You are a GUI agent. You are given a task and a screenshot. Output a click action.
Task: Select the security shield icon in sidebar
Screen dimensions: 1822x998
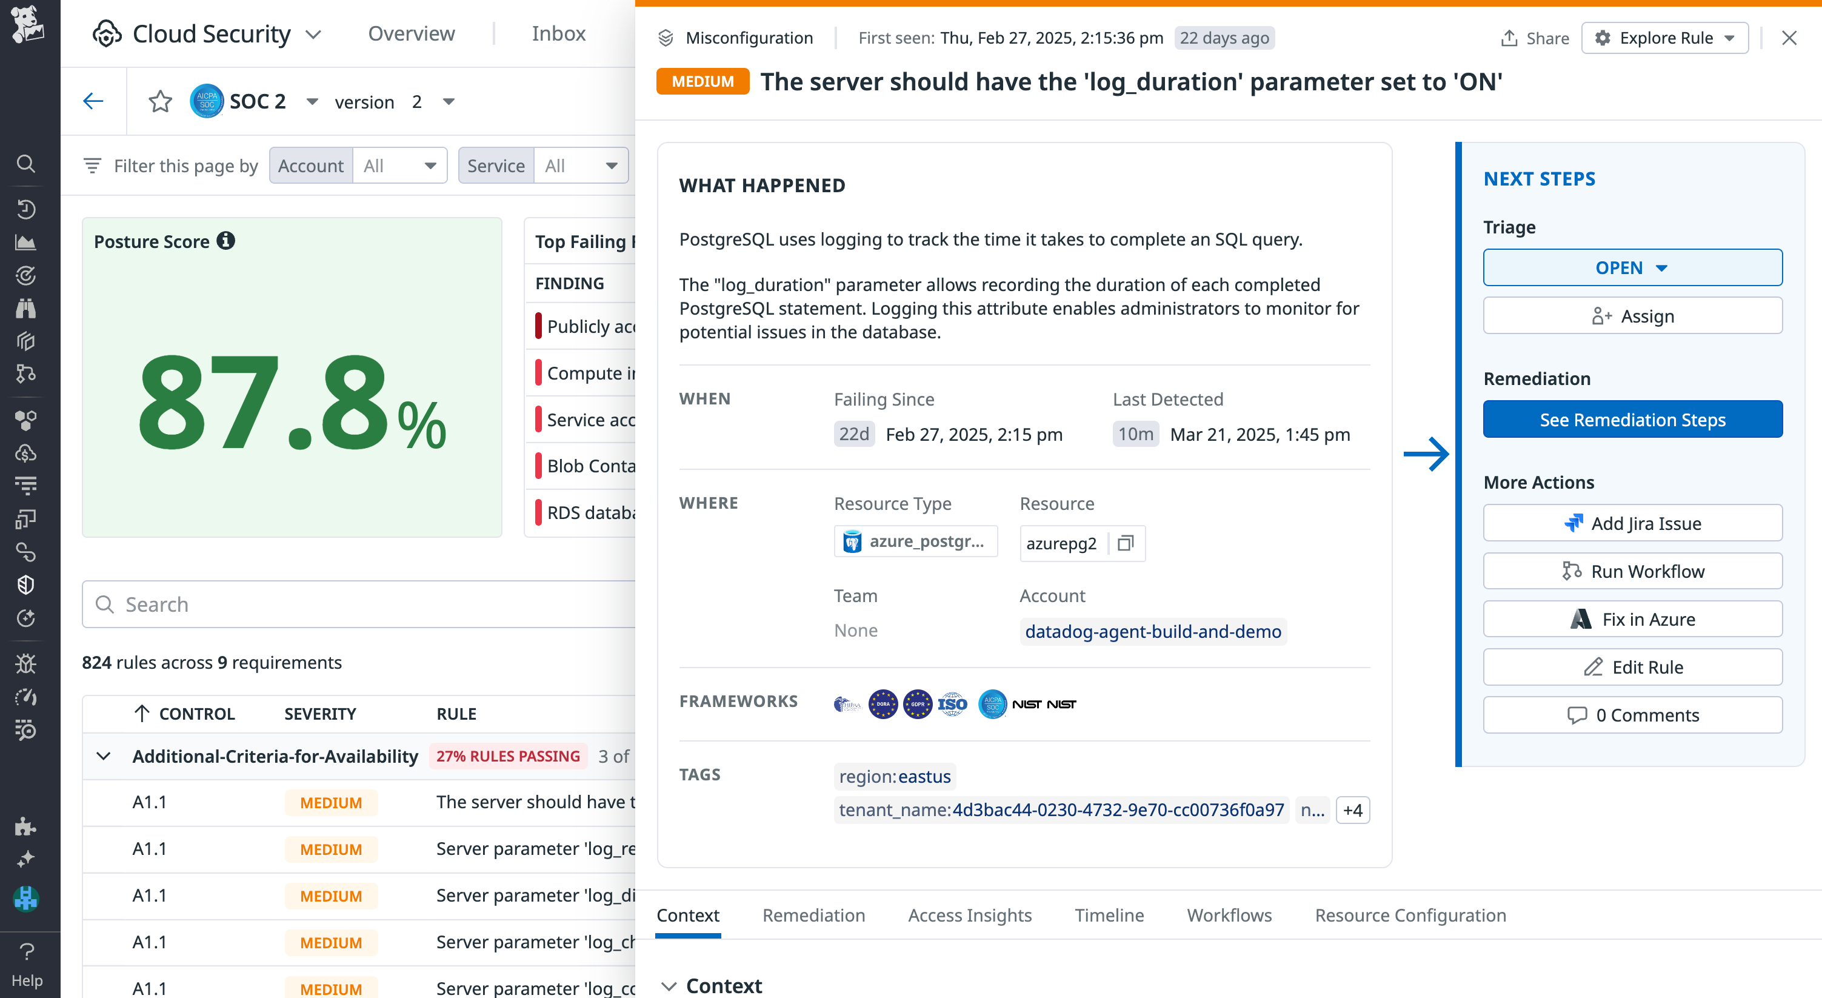point(26,584)
